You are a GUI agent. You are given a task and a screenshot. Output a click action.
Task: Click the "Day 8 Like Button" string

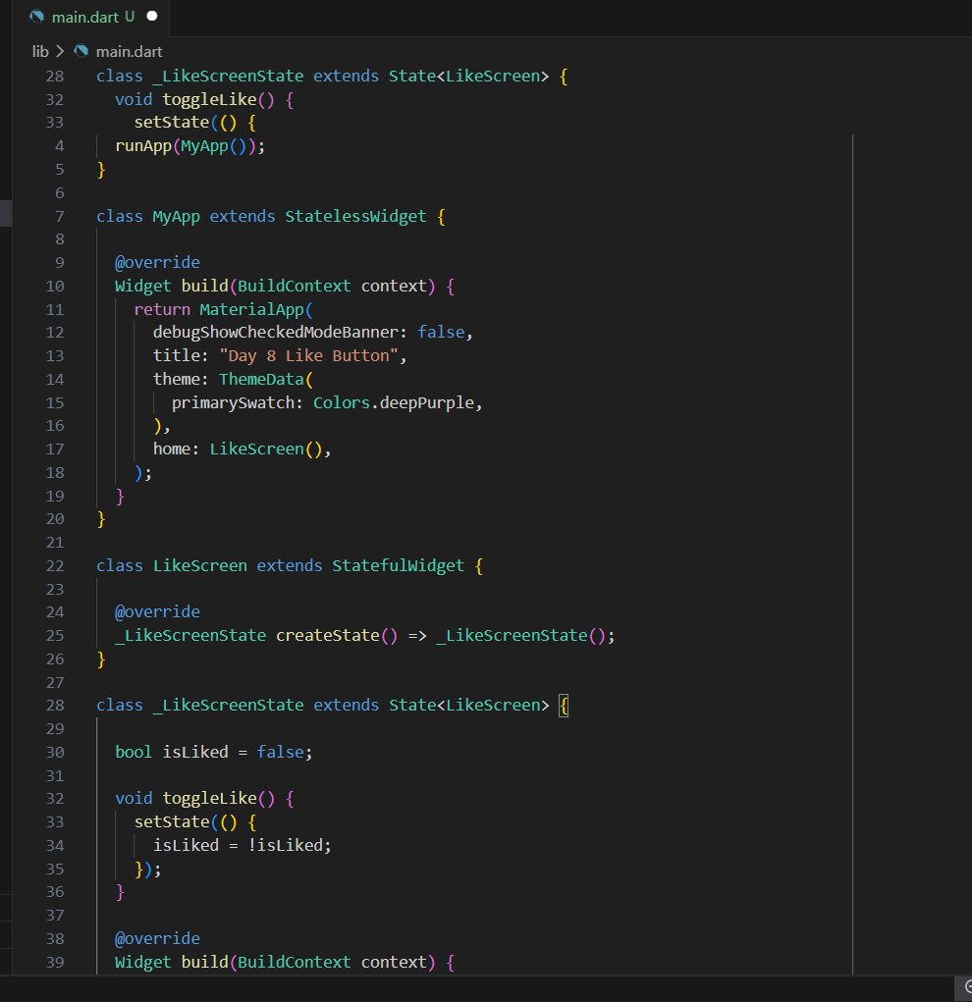click(309, 355)
